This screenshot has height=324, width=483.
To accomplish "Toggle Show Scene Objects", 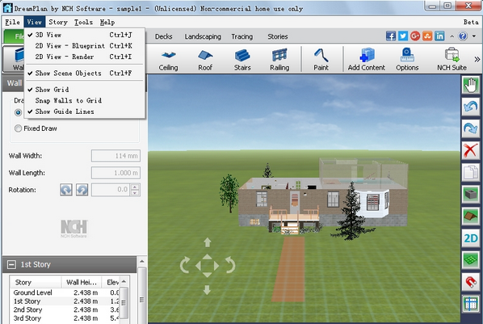I will coord(84,73).
